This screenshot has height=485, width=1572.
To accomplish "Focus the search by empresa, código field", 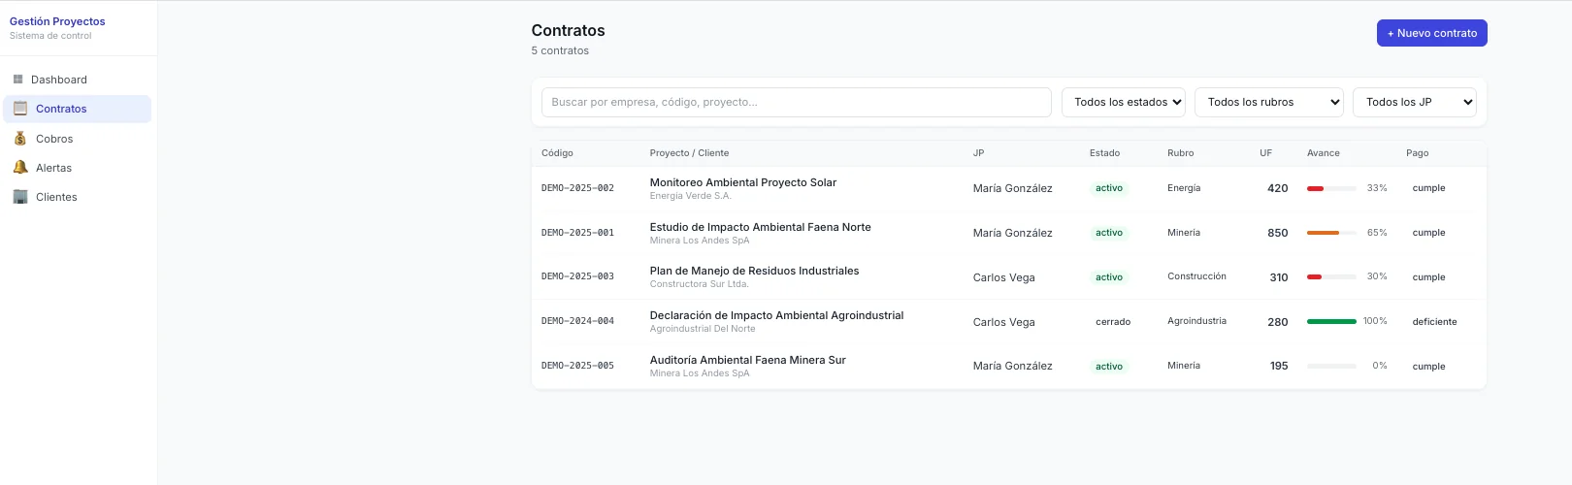I will point(796,102).
